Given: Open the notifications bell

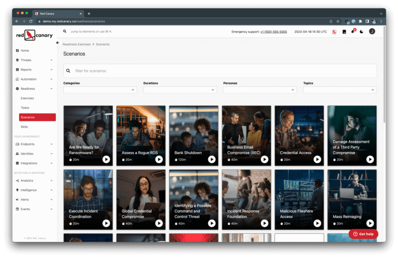Looking at the screenshot, I should pos(353,32).
